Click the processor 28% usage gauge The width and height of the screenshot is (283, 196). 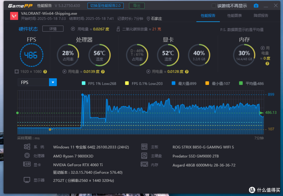68,55
